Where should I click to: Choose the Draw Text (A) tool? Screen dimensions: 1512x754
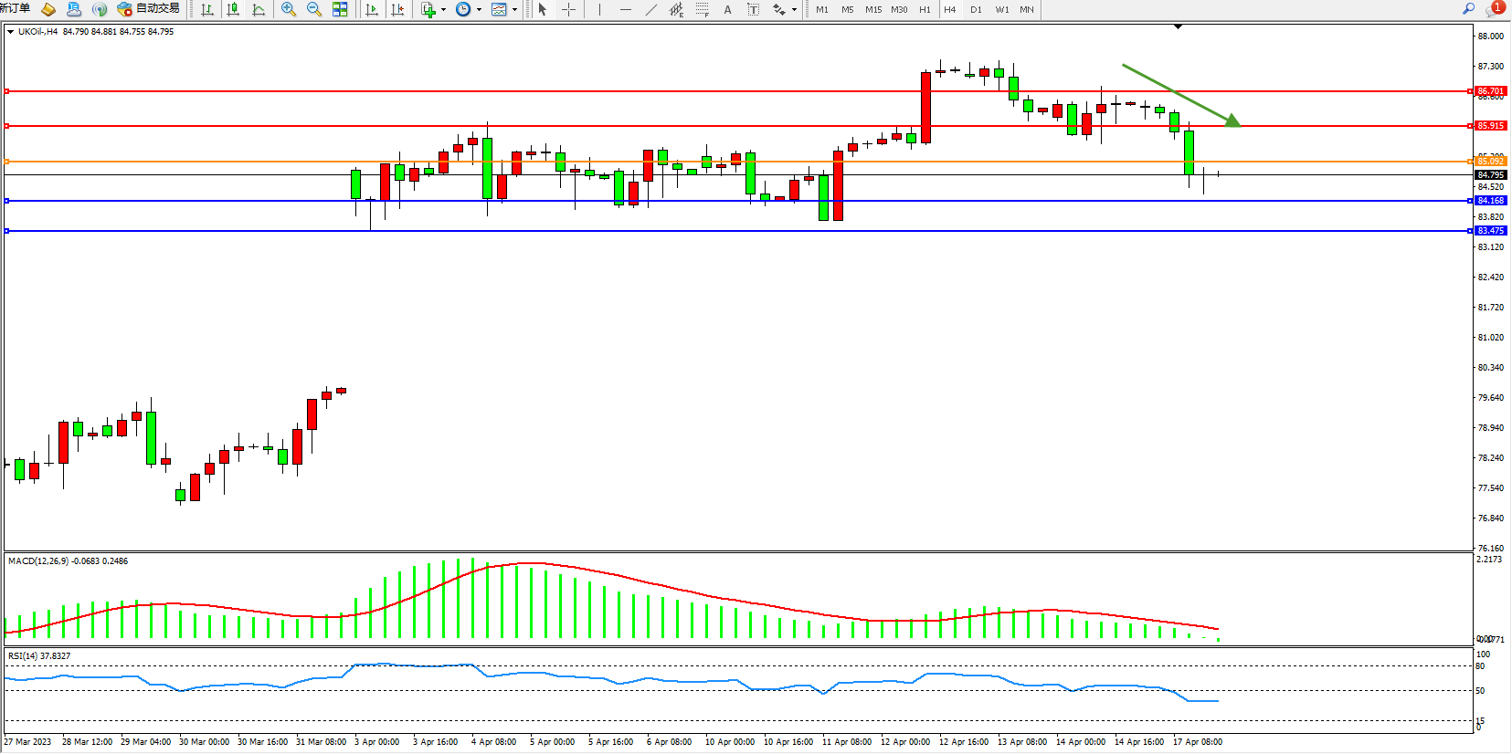pos(727,9)
